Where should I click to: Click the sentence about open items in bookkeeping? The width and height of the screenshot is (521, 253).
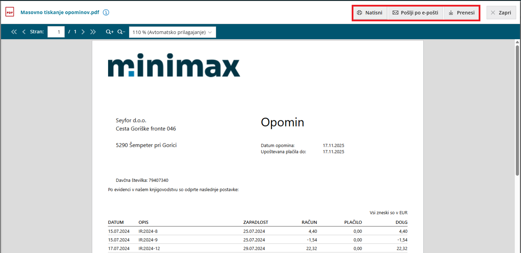tap(173, 189)
